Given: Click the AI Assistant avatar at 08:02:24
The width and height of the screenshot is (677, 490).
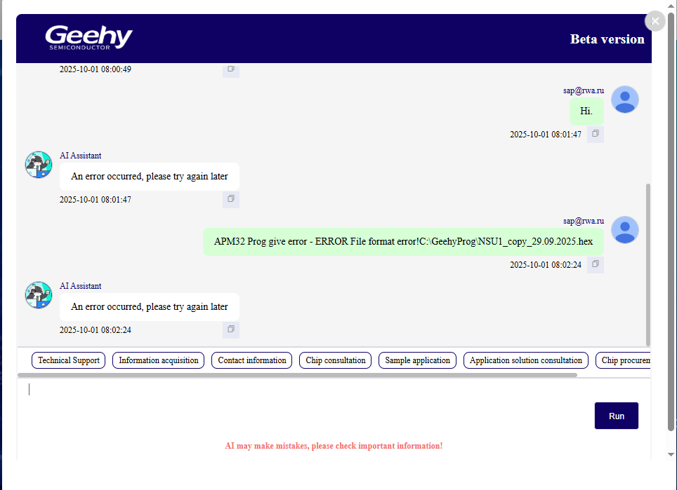Looking at the screenshot, I should tap(39, 295).
